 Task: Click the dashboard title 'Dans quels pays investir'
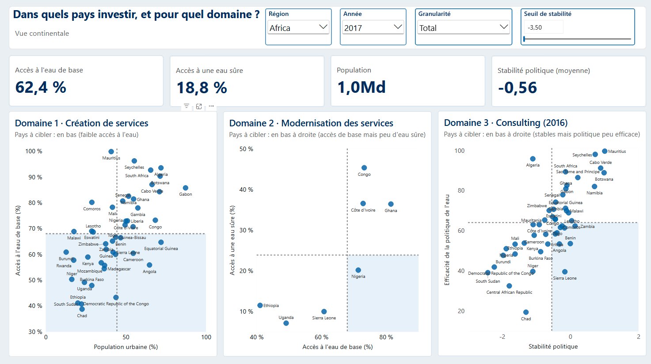[136, 15]
